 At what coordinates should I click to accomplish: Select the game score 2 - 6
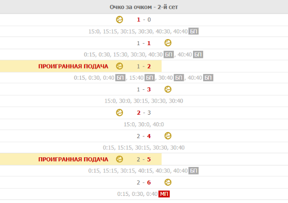pyautogui.click(x=144, y=182)
